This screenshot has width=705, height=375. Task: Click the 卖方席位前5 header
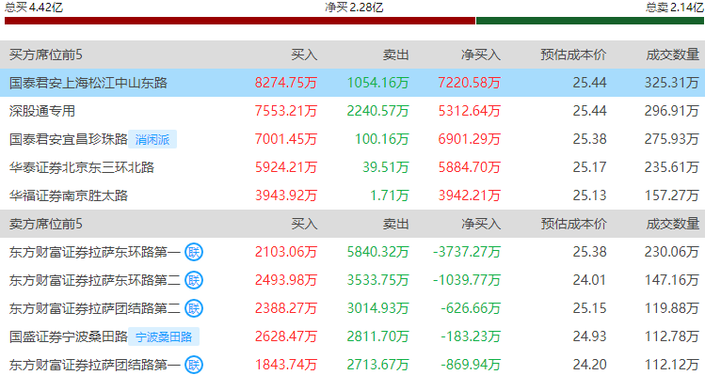[46, 224]
